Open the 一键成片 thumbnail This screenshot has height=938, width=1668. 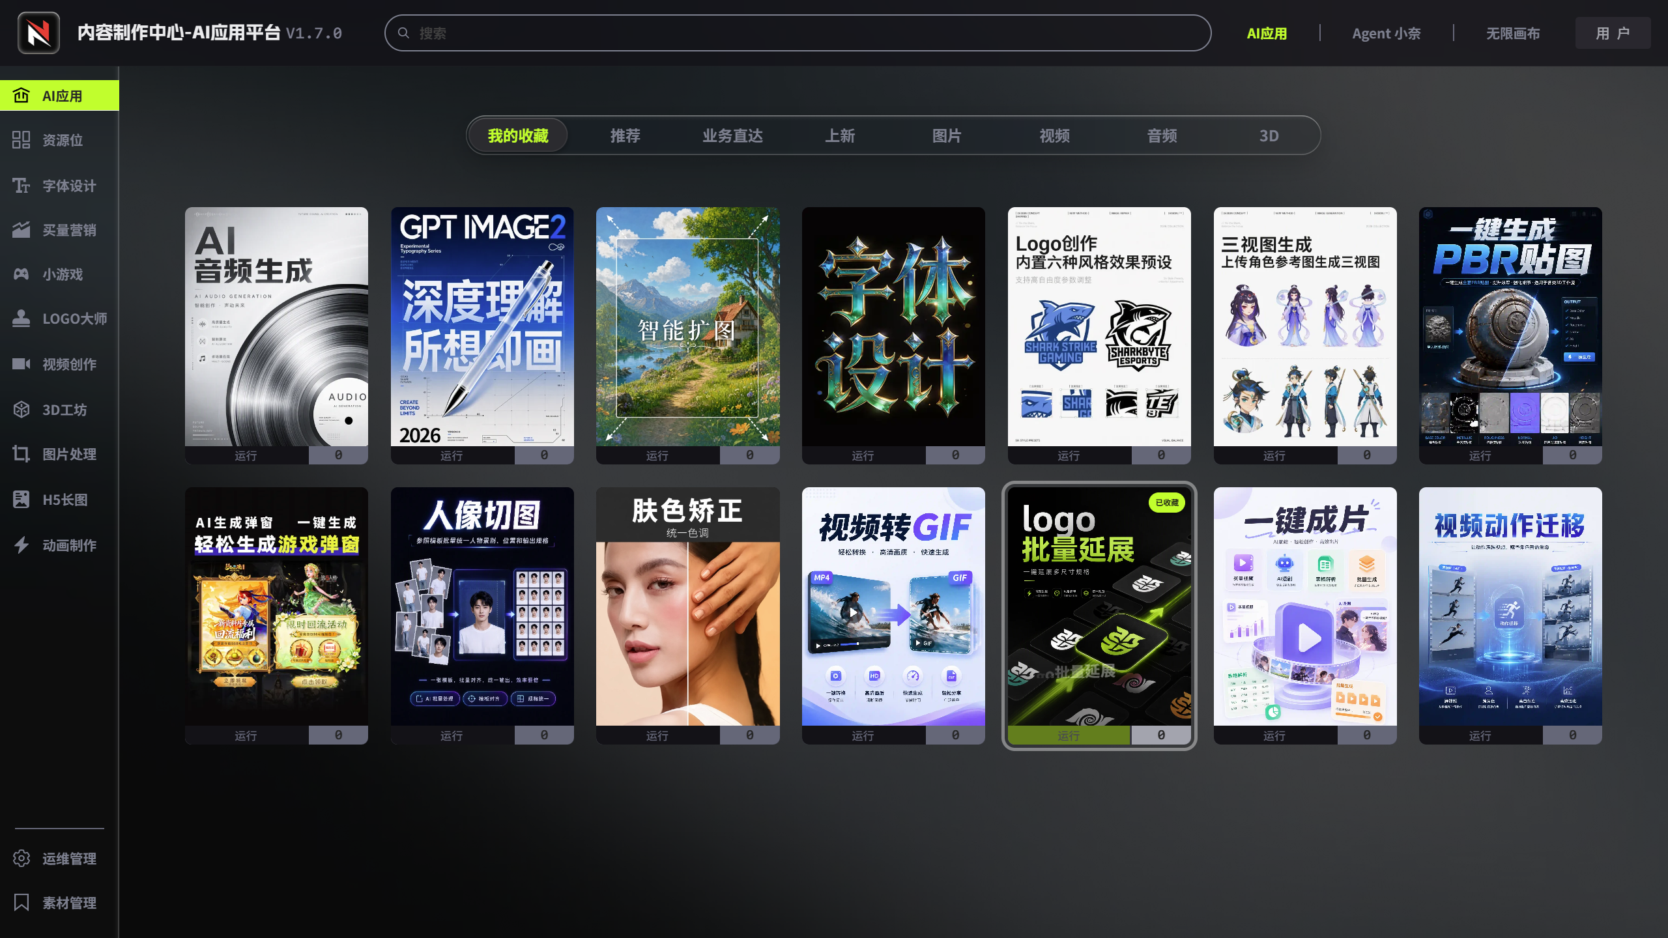pos(1305,606)
